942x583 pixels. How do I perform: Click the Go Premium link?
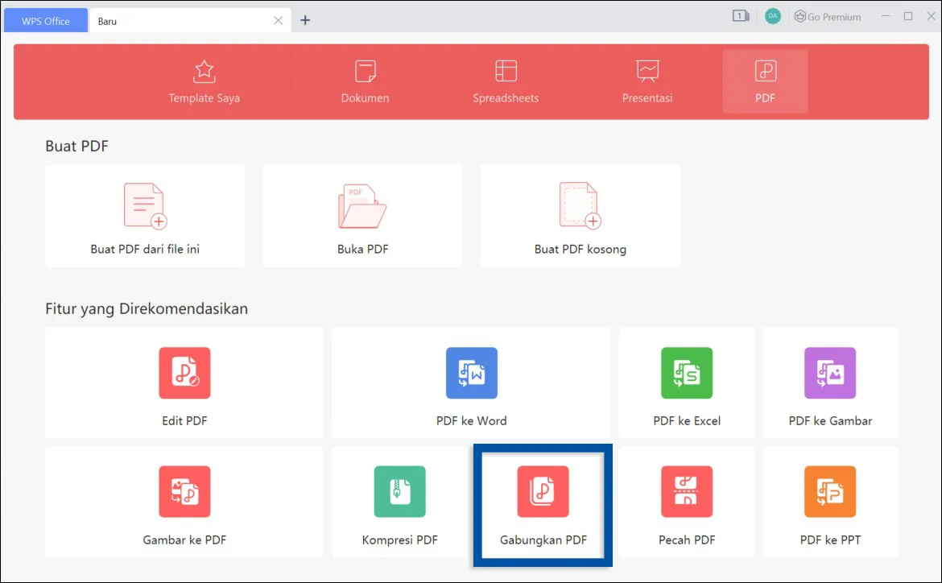[x=828, y=15]
